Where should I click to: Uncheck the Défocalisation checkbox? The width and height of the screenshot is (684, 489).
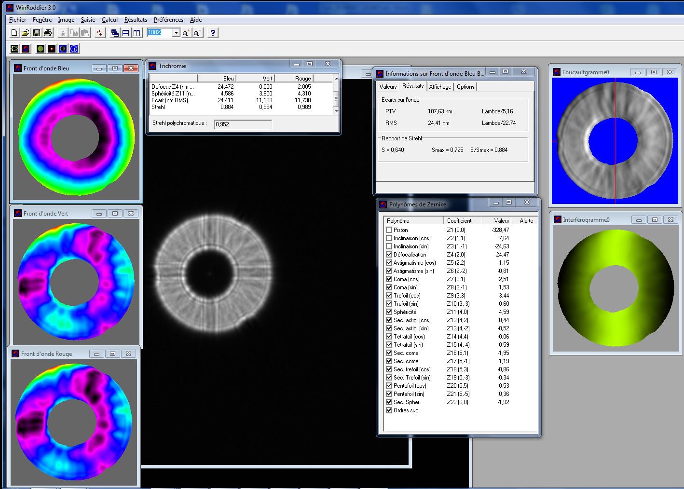coord(389,255)
